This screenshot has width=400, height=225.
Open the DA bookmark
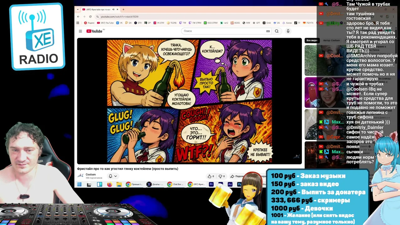[128, 23]
